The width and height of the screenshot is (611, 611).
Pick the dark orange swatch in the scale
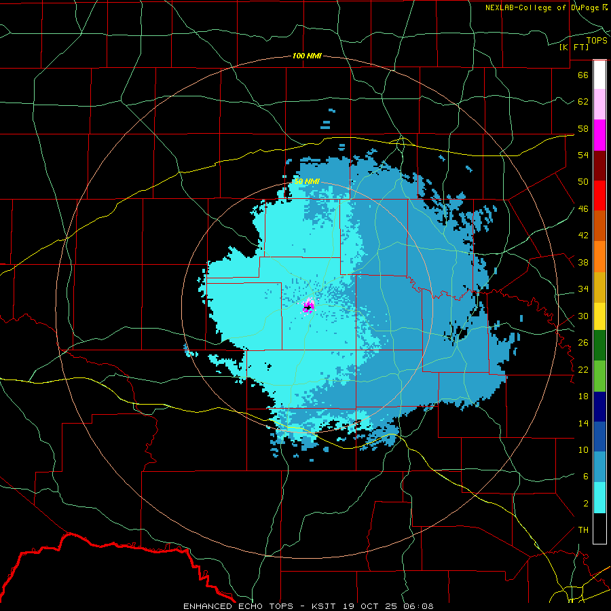[599, 226]
